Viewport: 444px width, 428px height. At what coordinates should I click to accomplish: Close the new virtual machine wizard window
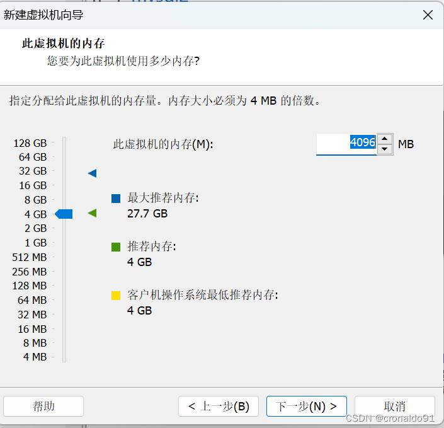pos(428,14)
